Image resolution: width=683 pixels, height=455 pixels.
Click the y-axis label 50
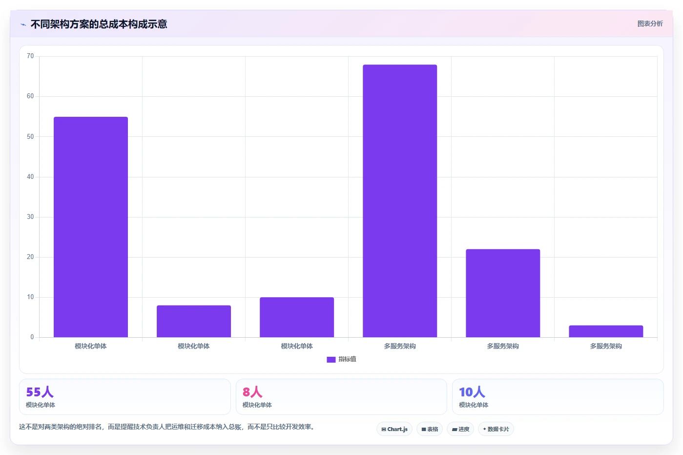tap(30, 136)
